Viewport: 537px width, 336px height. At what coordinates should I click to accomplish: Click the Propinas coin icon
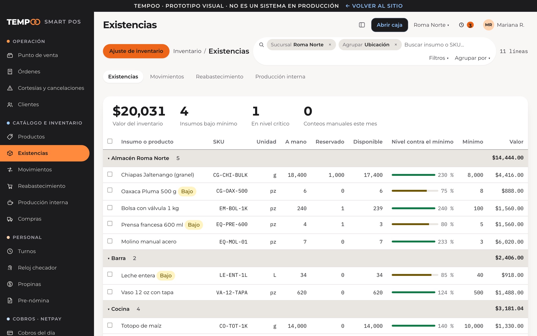pos(10,284)
